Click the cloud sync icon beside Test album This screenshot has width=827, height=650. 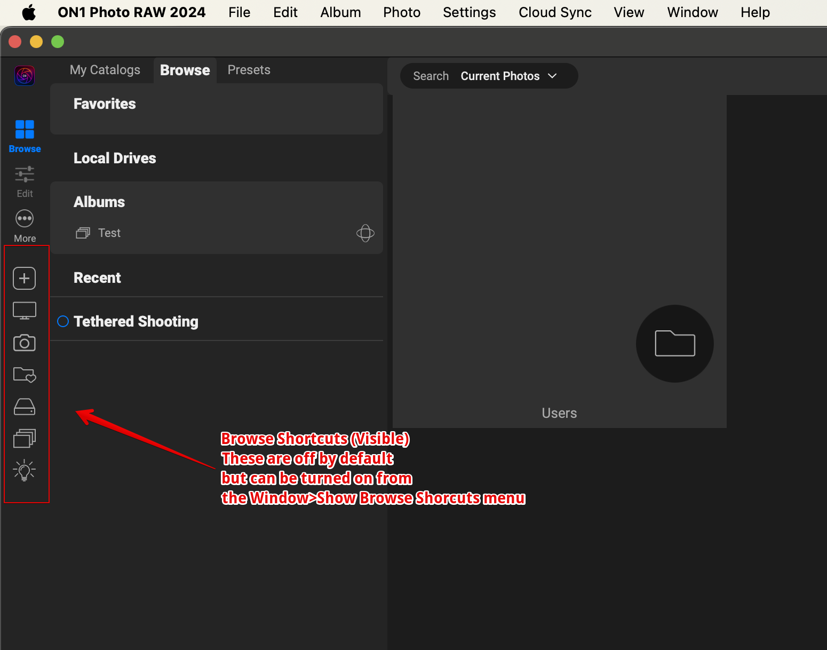click(365, 233)
